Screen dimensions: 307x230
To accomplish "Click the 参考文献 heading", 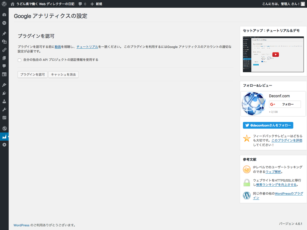I will click(x=250, y=159).
